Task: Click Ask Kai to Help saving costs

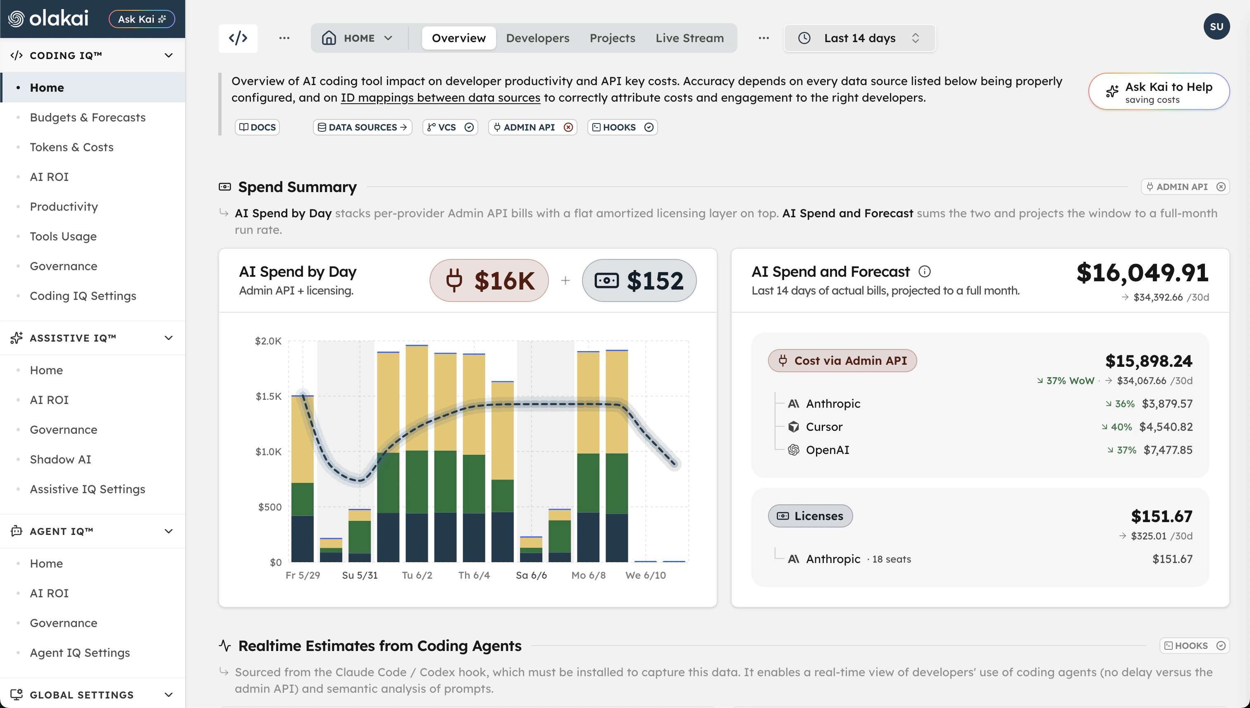Action: click(x=1159, y=91)
